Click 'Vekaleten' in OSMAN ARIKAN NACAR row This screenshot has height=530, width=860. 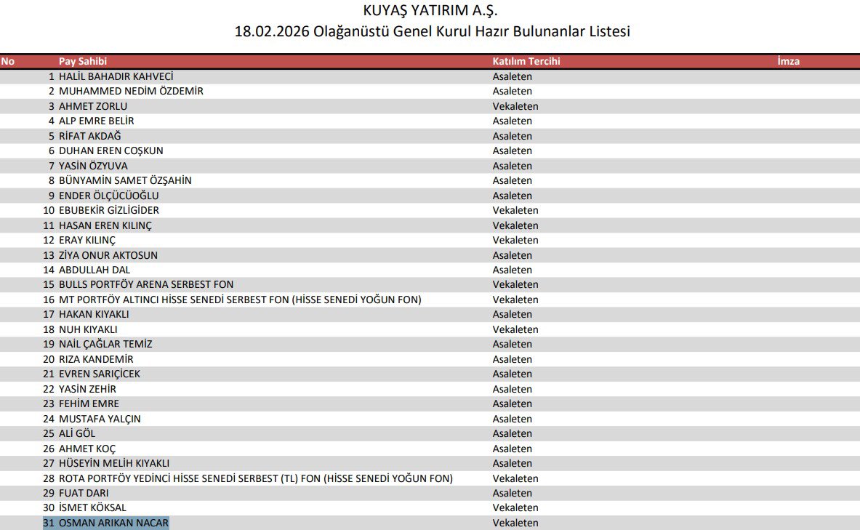click(x=515, y=523)
